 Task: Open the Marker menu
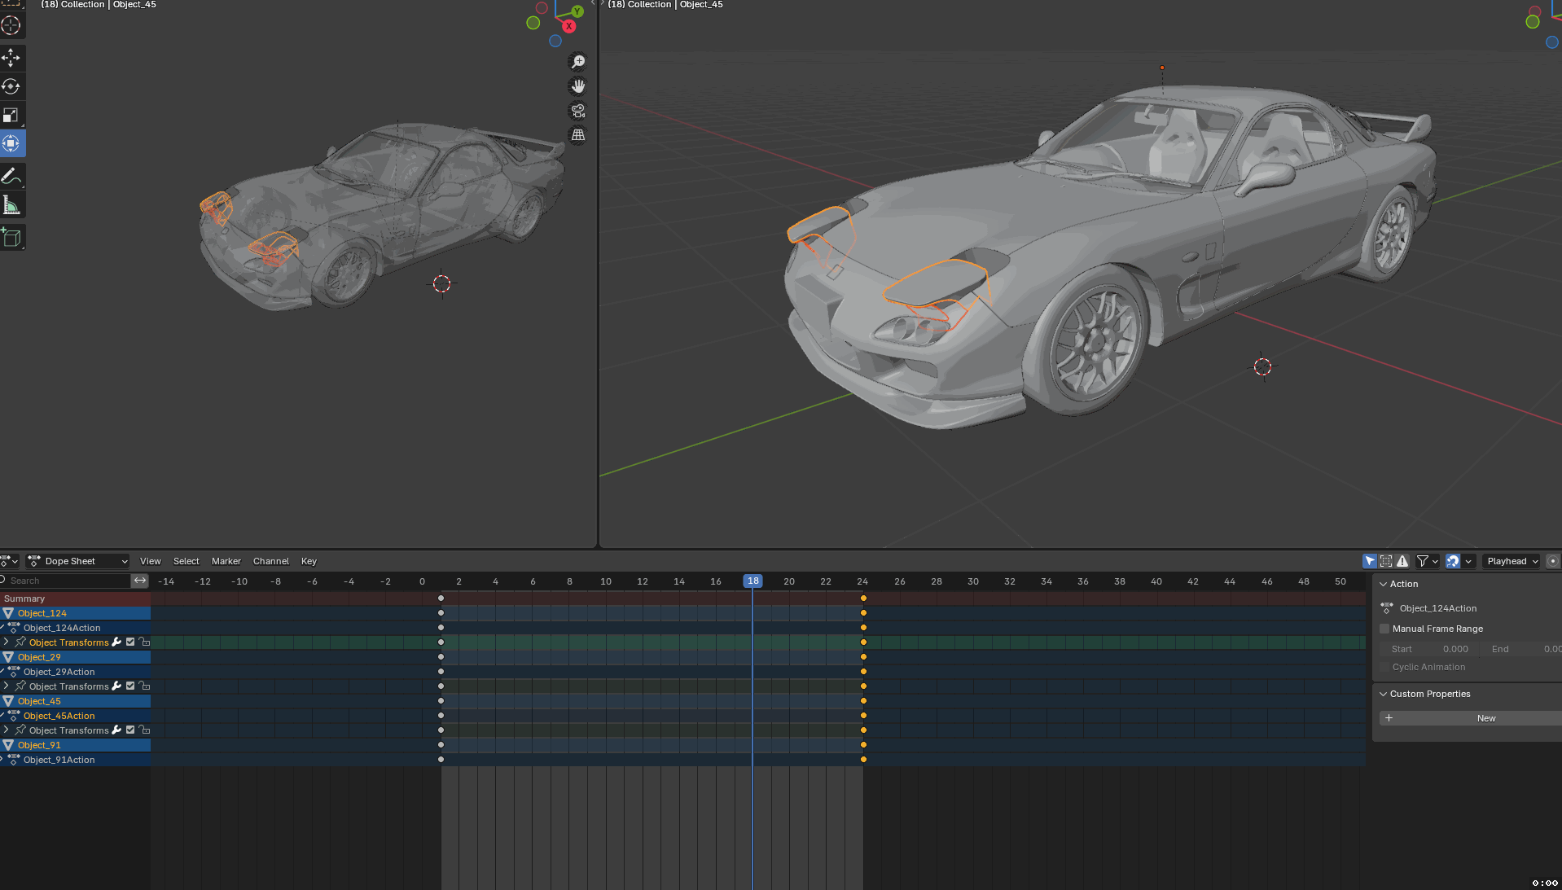[226, 561]
